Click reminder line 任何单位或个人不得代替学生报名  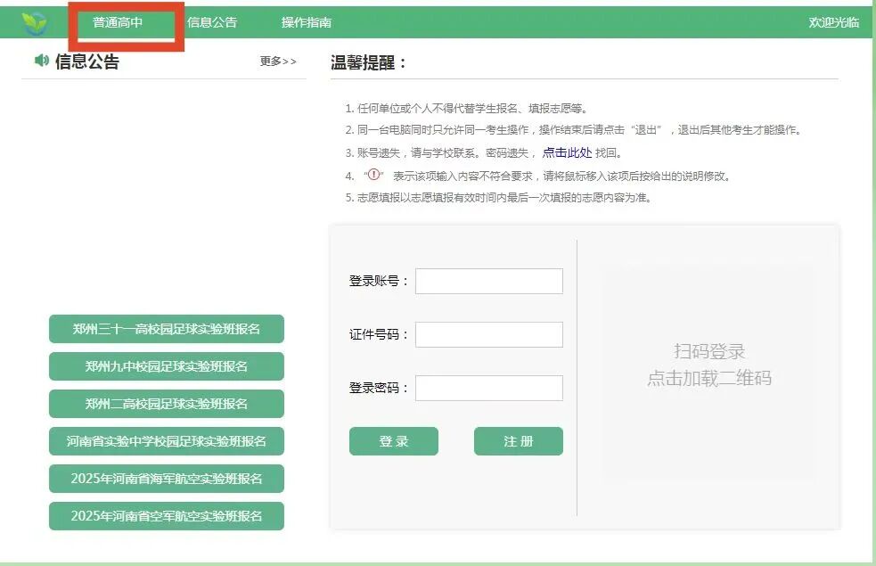[466, 108]
